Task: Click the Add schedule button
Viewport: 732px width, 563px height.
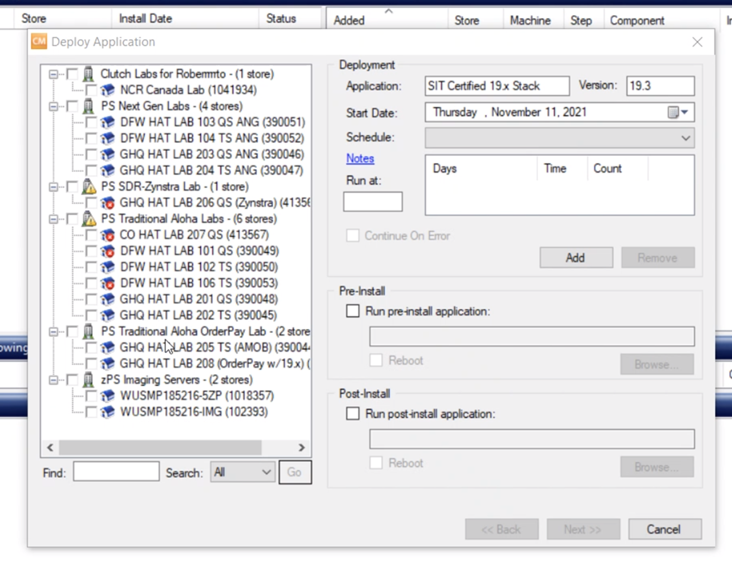Action: pyautogui.click(x=575, y=258)
